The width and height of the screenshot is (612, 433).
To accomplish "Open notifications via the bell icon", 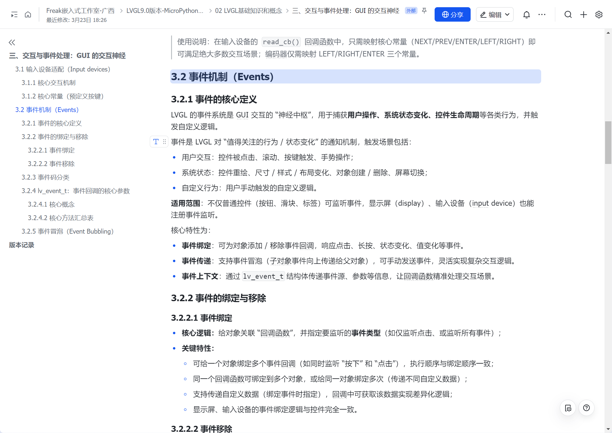I will pos(527,14).
